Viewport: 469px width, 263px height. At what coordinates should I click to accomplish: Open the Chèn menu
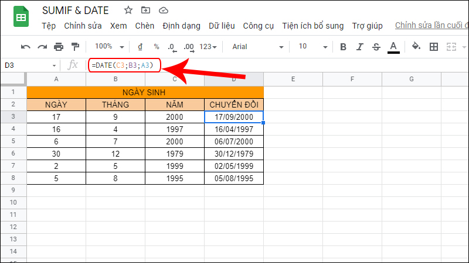tap(144, 26)
